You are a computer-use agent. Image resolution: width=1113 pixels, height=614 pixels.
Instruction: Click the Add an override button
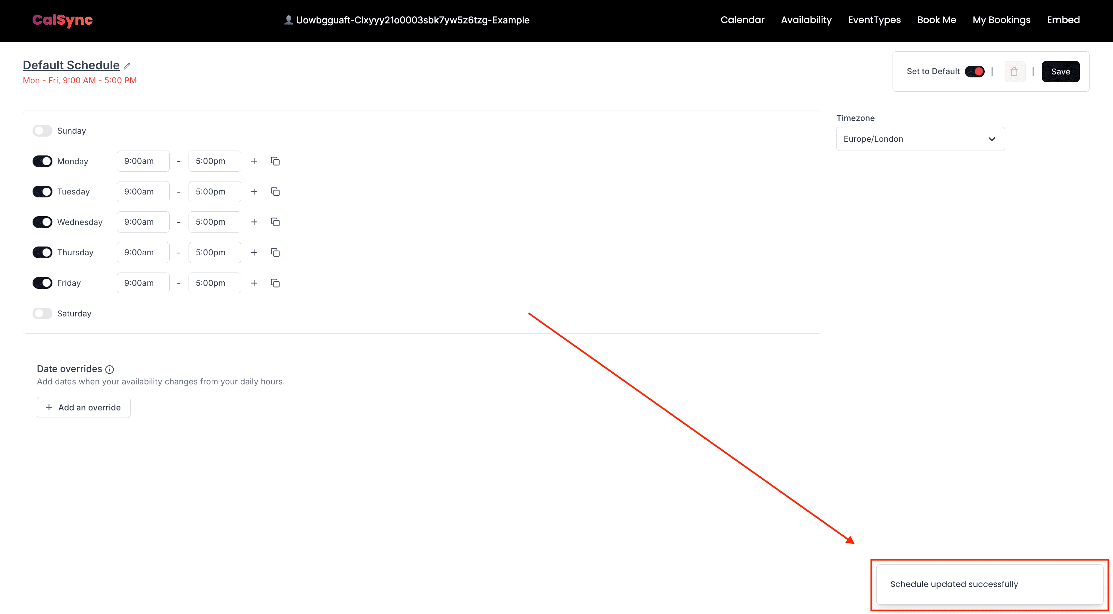[83, 407]
